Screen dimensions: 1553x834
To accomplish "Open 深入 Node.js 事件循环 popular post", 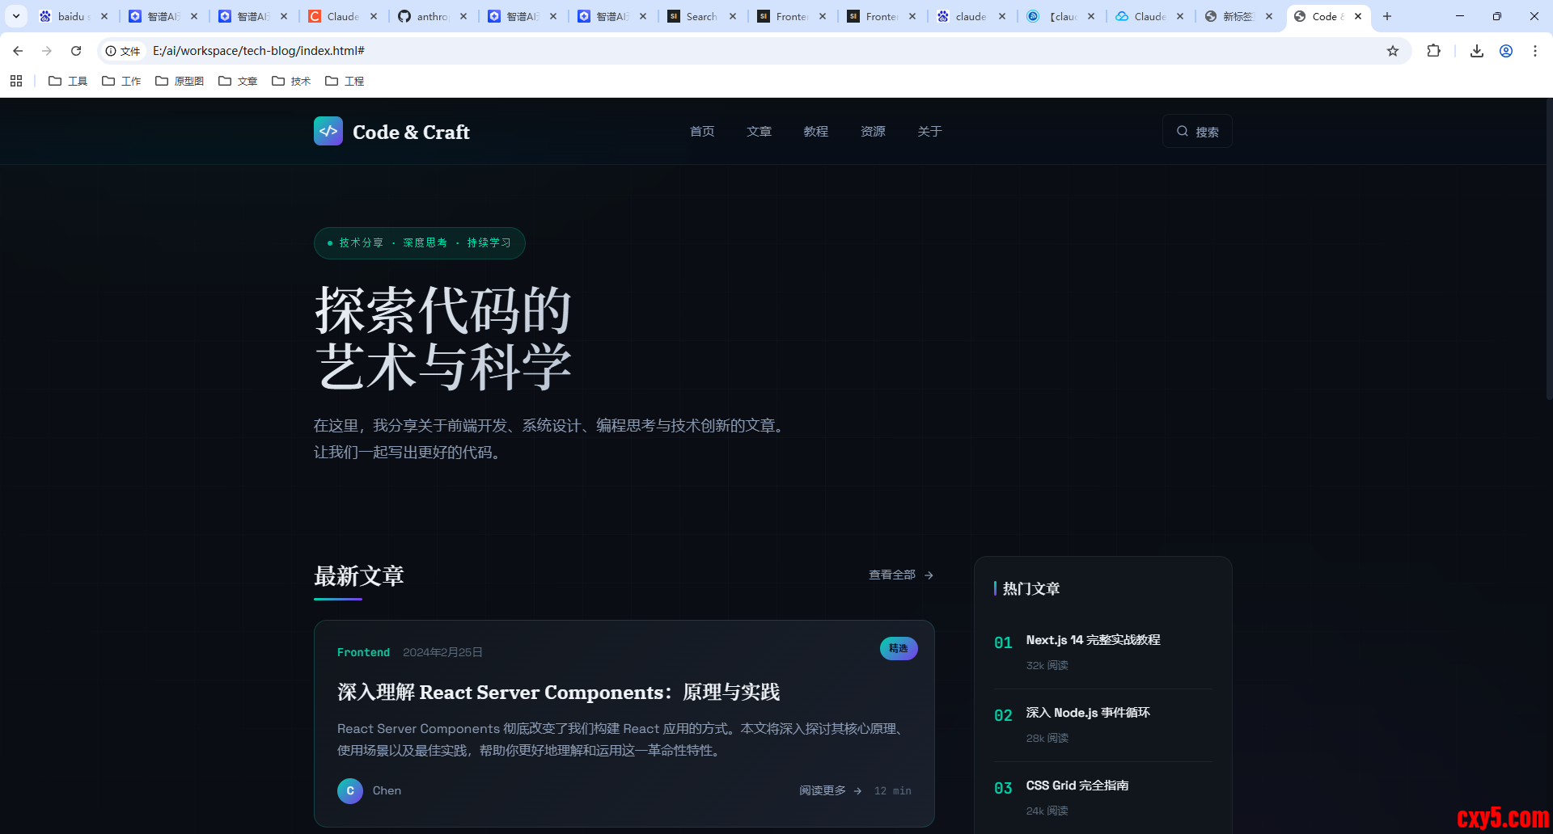I will tap(1088, 712).
